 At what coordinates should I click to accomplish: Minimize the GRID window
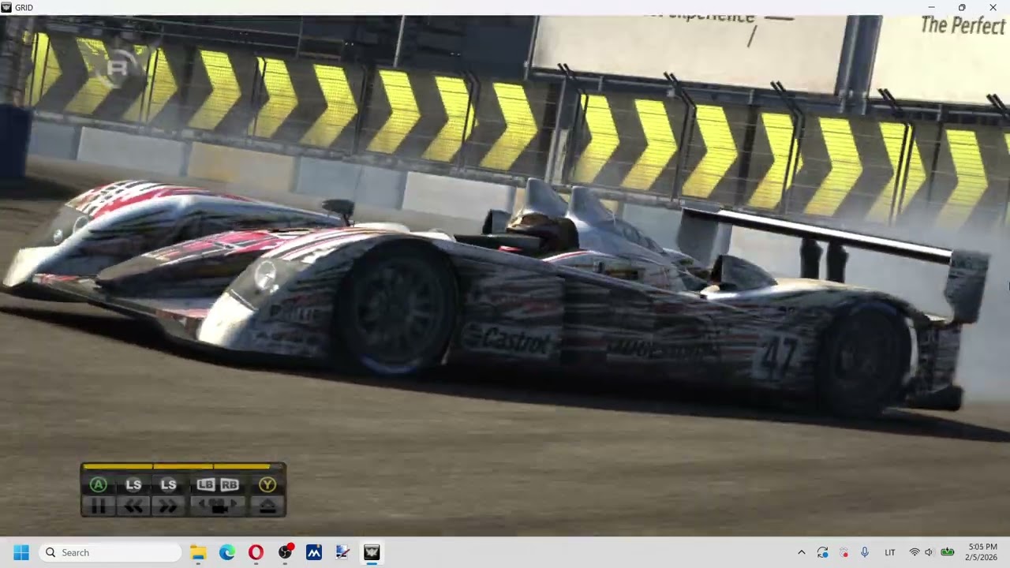click(931, 7)
